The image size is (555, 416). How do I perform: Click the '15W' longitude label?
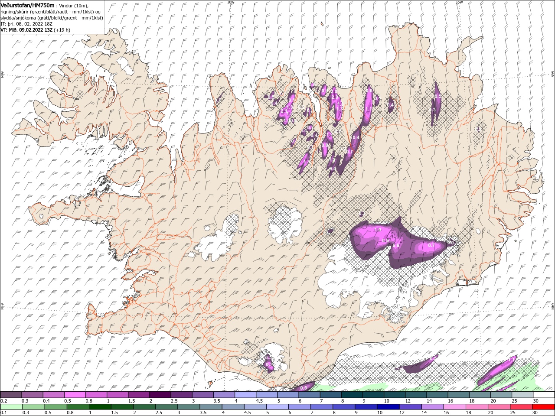(459, 2)
